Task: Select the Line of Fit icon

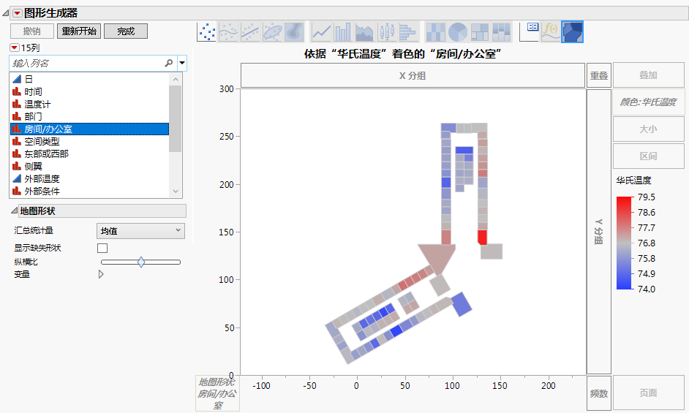Action: point(250,31)
